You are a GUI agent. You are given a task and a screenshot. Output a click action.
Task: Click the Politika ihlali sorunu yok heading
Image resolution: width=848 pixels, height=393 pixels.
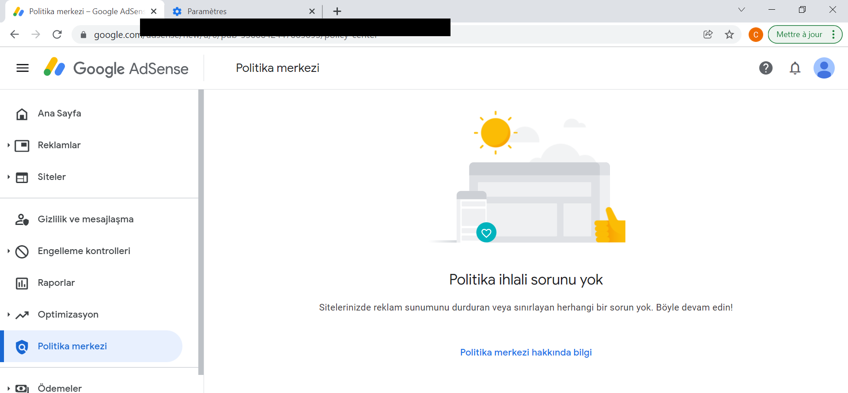(526, 280)
